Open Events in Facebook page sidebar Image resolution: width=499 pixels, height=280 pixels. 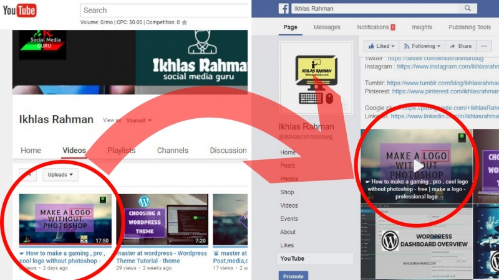289,219
